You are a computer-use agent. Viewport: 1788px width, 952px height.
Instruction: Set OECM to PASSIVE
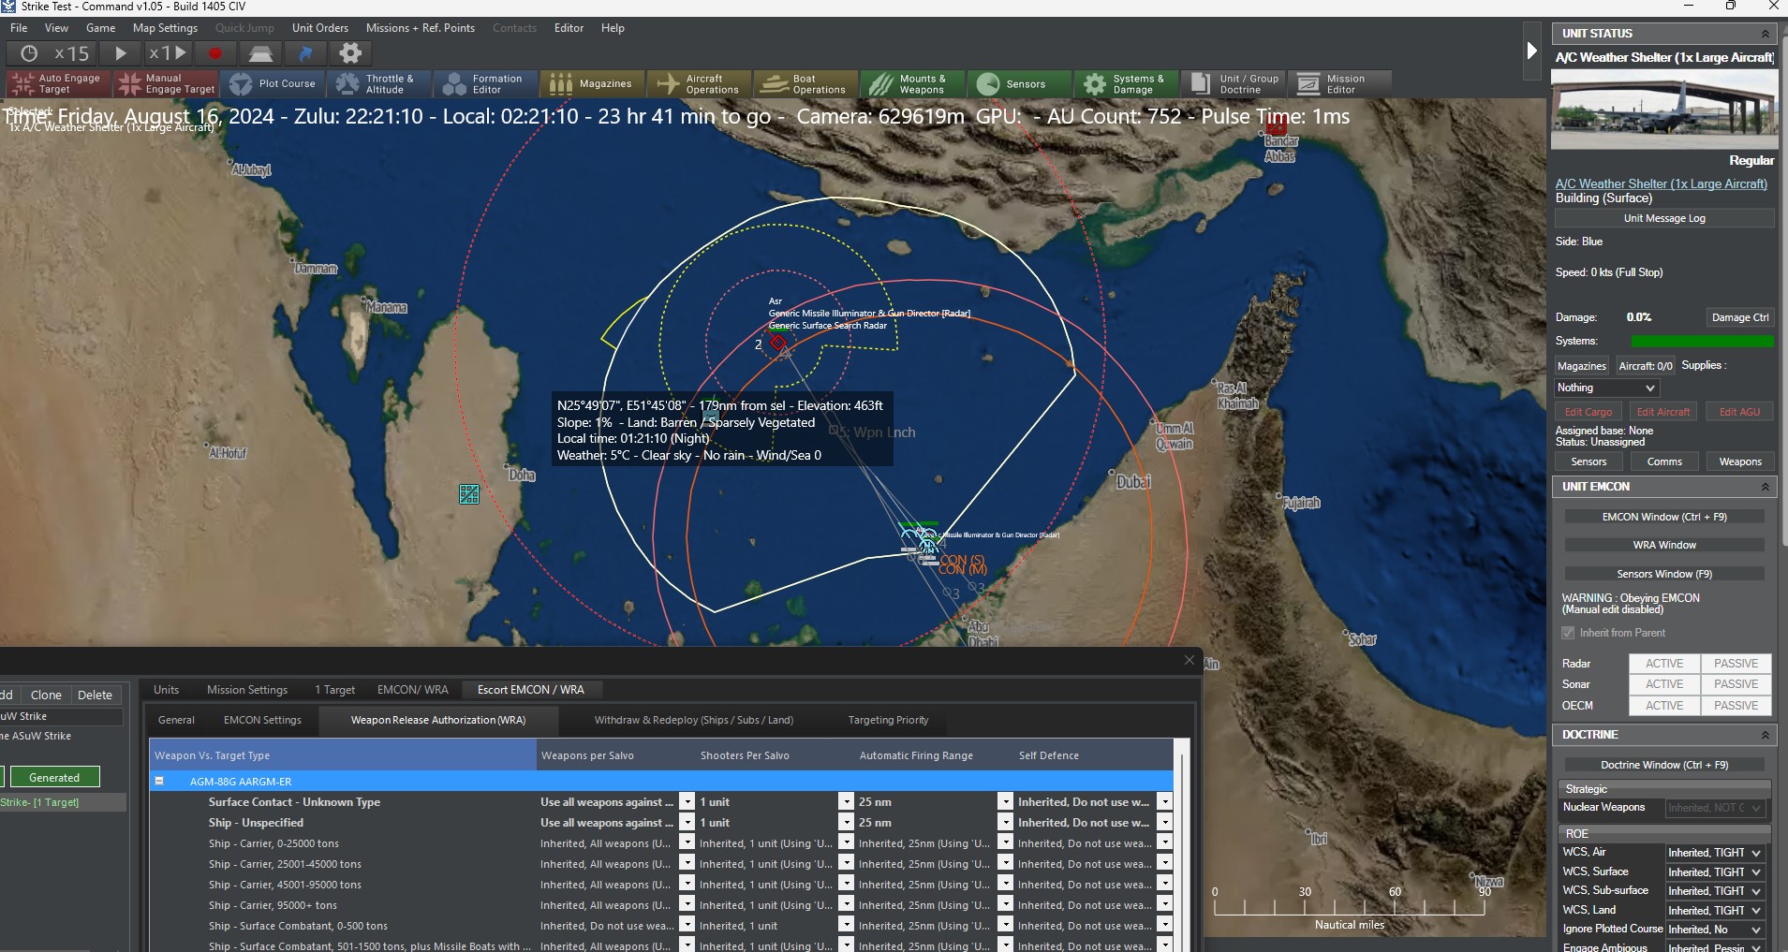1736,706
